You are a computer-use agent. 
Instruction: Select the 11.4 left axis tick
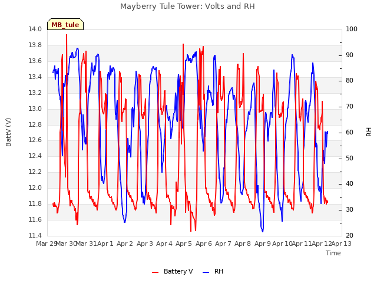pos(35,235)
